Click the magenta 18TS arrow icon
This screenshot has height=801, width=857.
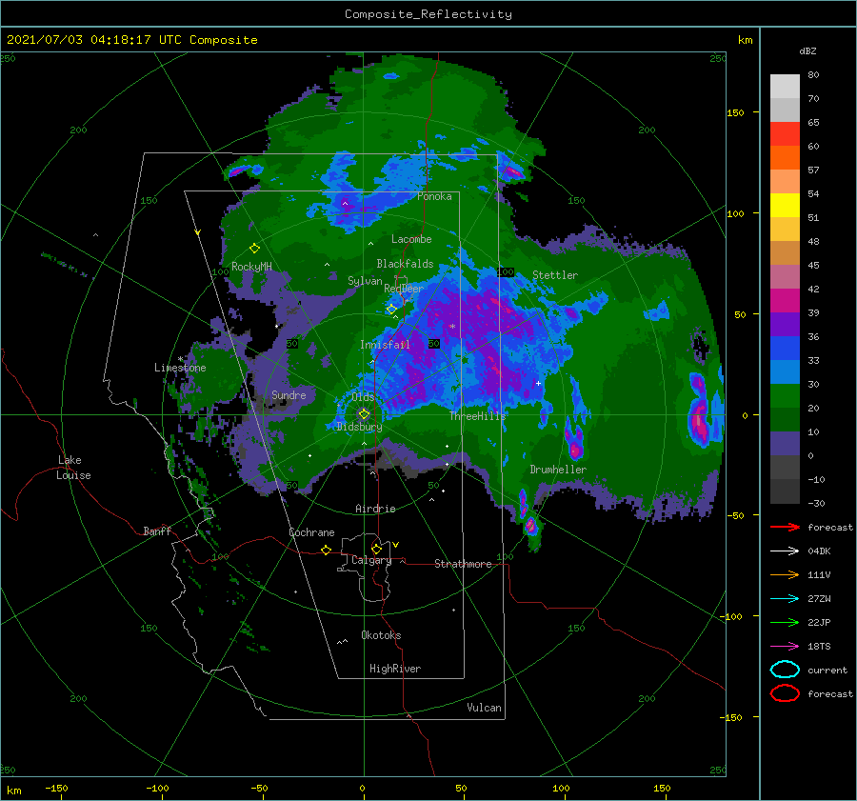click(x=785, y=647)
